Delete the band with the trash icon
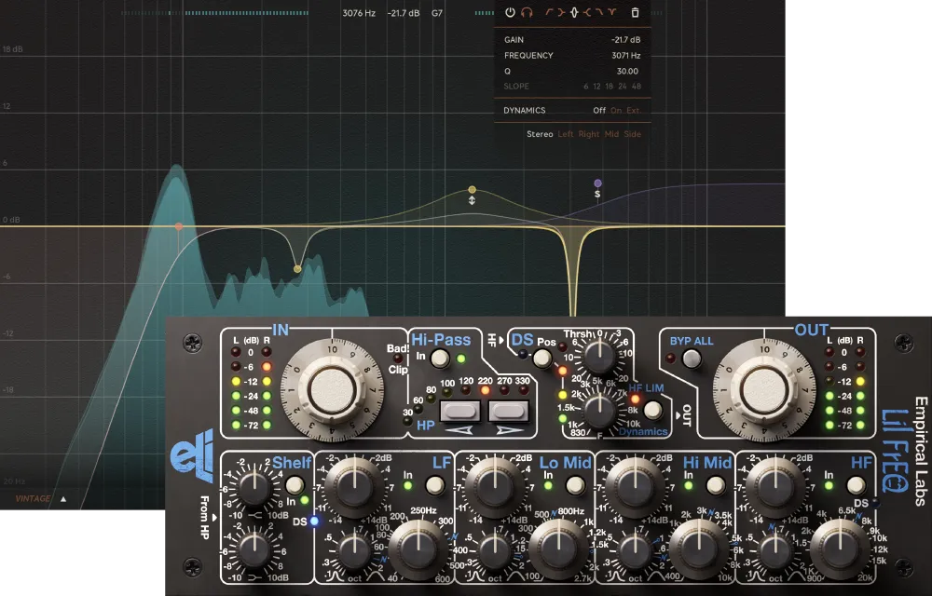 point(635,13)
